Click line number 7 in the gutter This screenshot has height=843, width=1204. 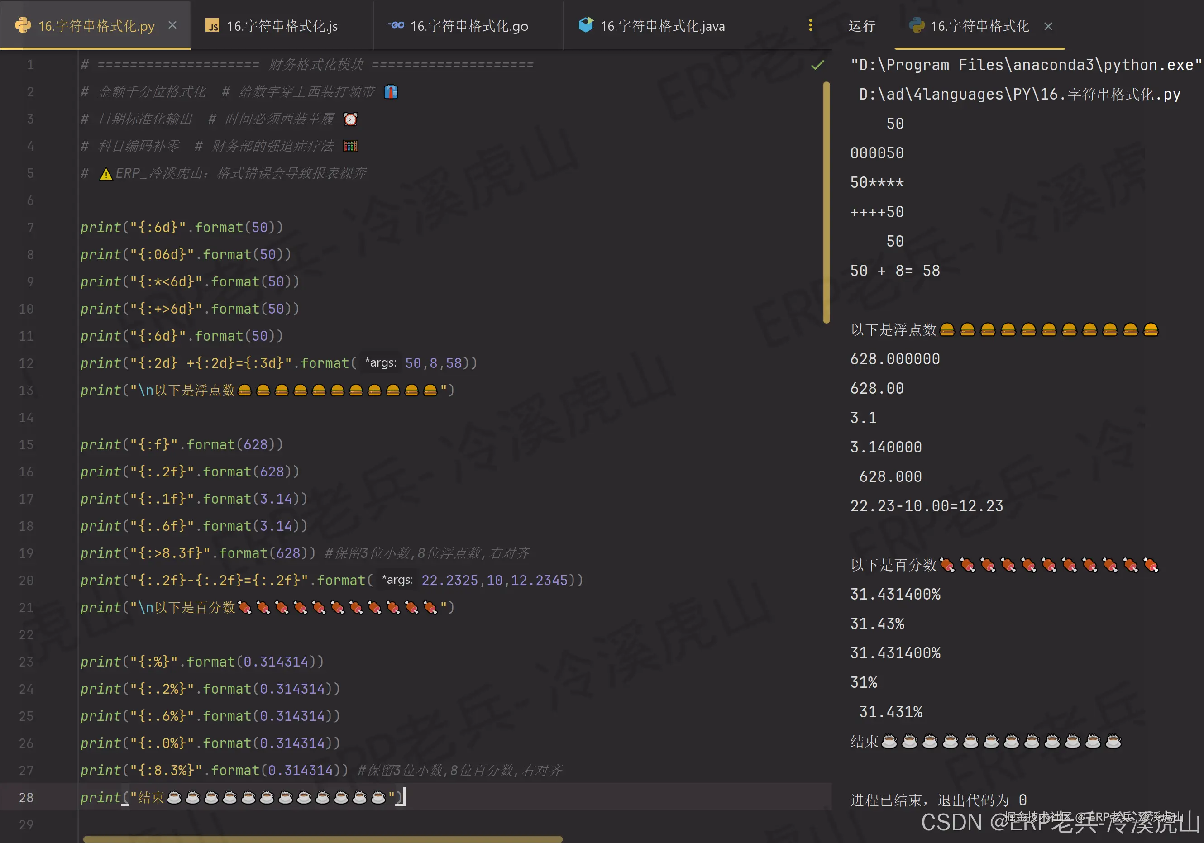30,228
